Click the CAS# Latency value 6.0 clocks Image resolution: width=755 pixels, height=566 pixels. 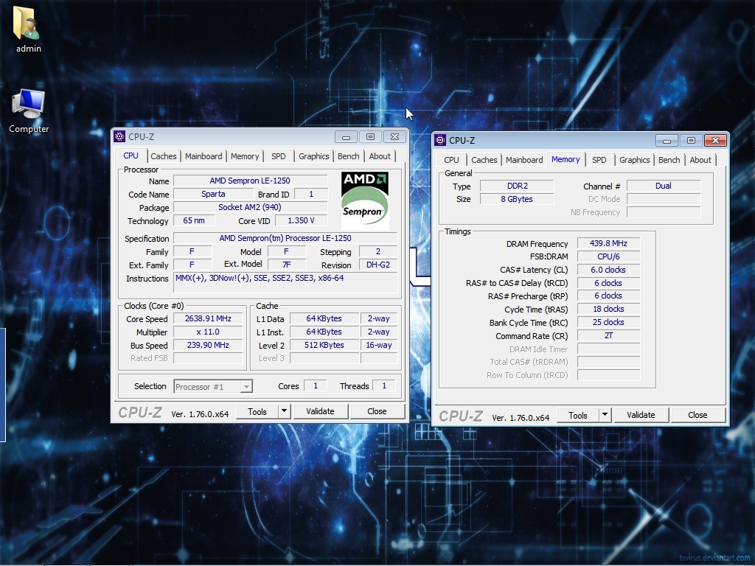click(x=608, y=270)
